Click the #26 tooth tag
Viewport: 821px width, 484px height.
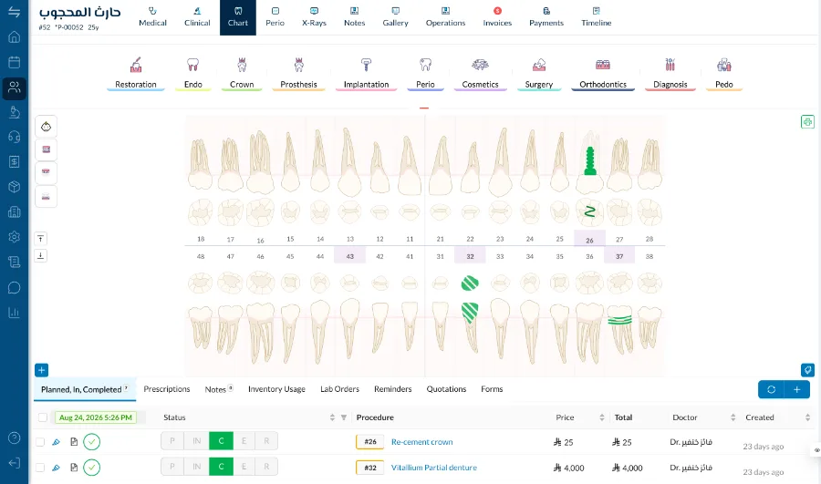tap(370, 442)
